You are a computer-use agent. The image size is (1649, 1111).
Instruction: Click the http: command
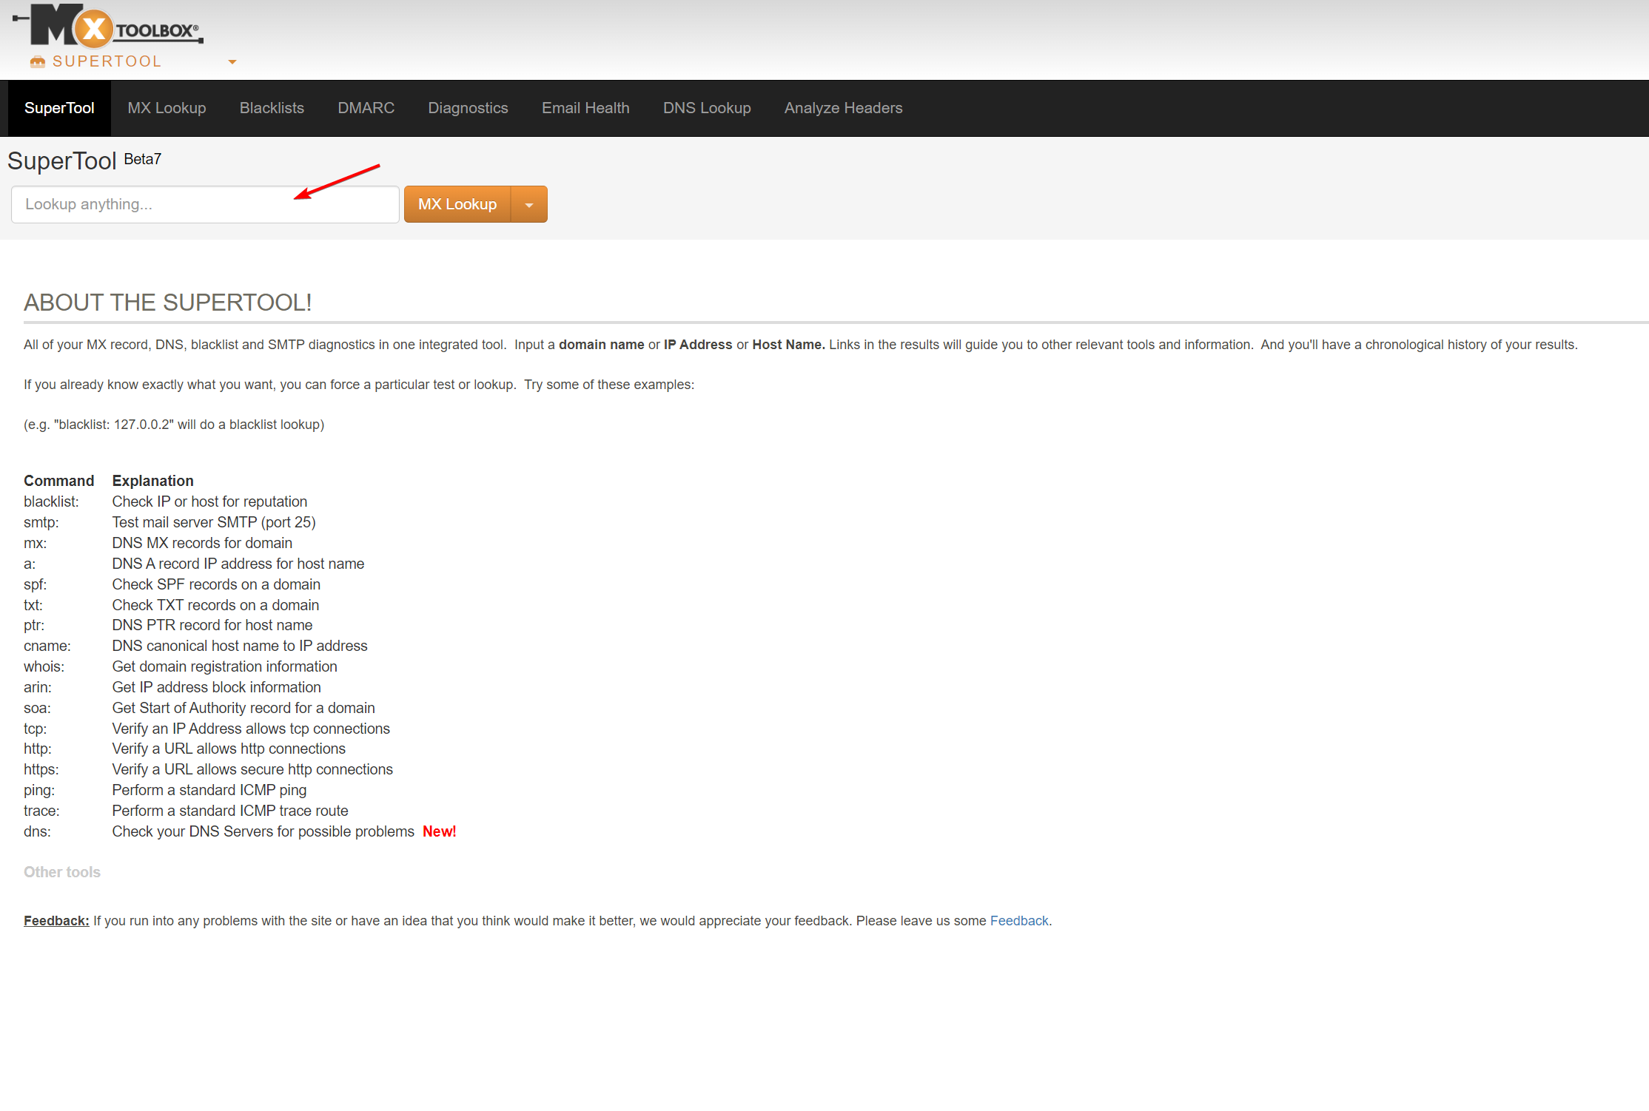38,749
